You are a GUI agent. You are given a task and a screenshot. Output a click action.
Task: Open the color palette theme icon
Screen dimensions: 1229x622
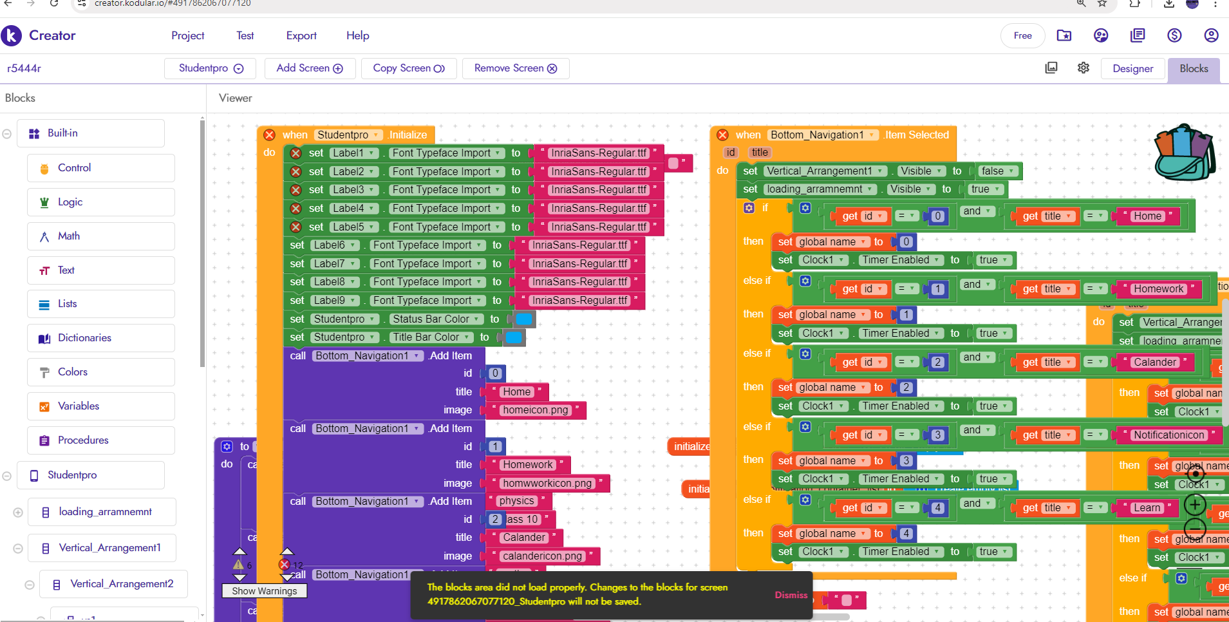(x=1101, y=35)
